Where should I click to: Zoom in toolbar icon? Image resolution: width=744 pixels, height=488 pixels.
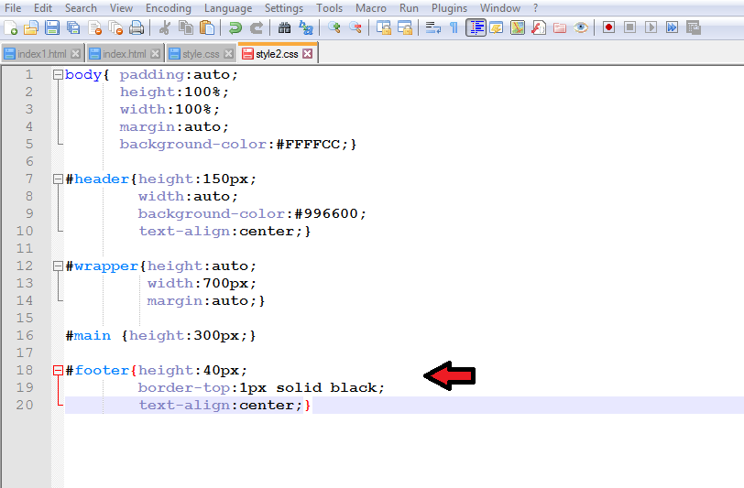[334, 28]
